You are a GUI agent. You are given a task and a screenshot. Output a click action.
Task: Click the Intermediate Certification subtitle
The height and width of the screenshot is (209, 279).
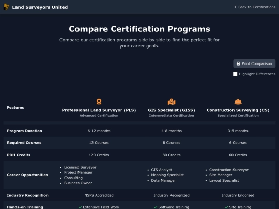(172, 116)
